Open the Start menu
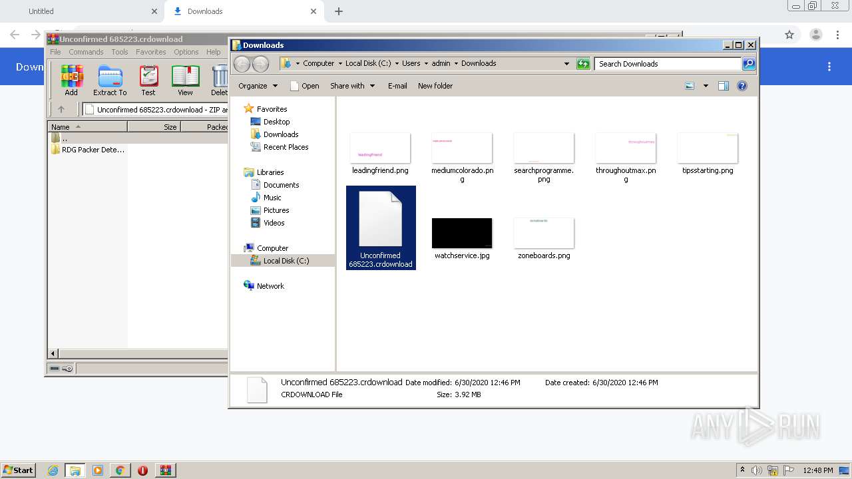The width and height of the screenshot is (852, 479). click(x=18, y=470)
